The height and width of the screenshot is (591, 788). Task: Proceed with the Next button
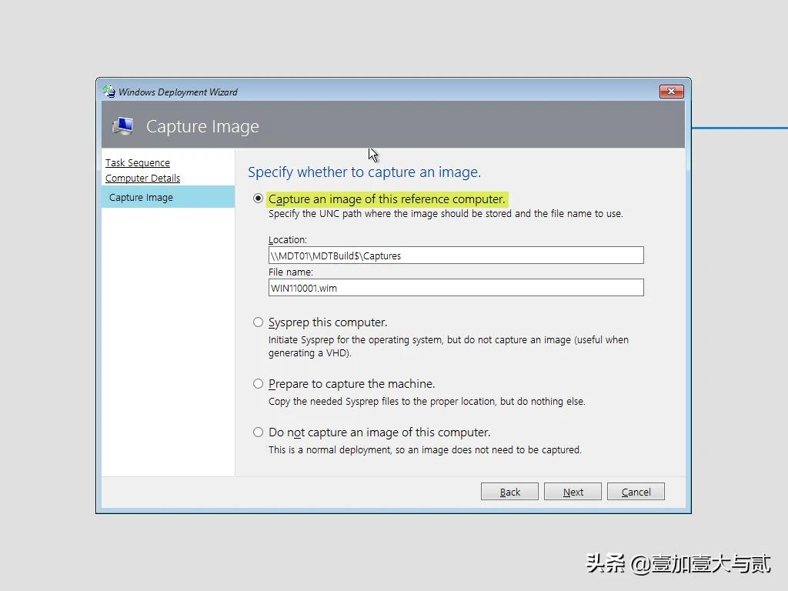(x=573, y=492)
